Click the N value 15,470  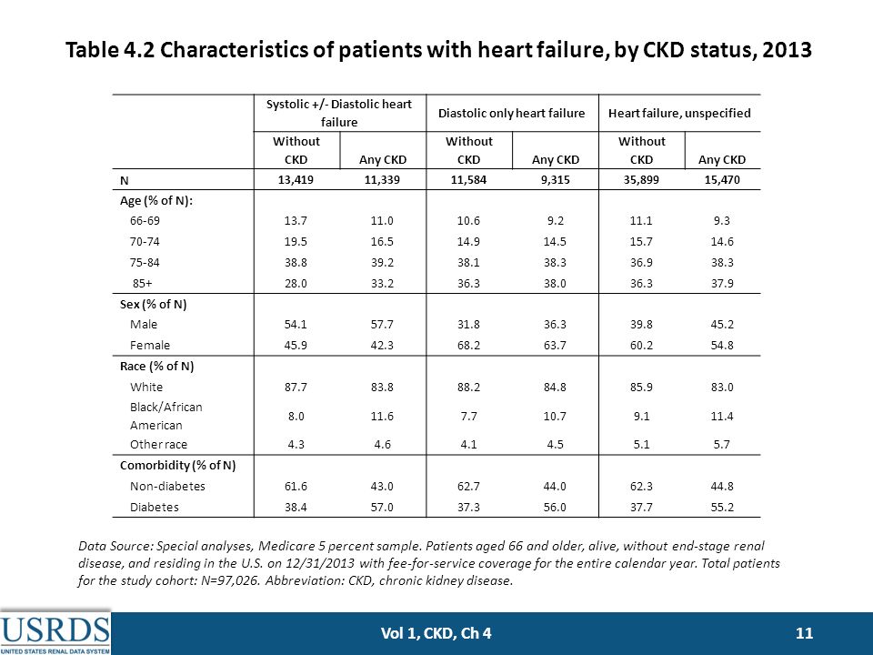click(722, 180)
